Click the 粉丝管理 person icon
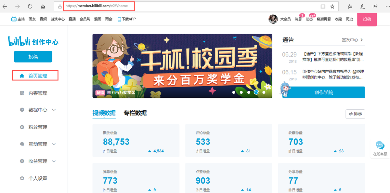 pyautogui.click(x=22, y=127)
